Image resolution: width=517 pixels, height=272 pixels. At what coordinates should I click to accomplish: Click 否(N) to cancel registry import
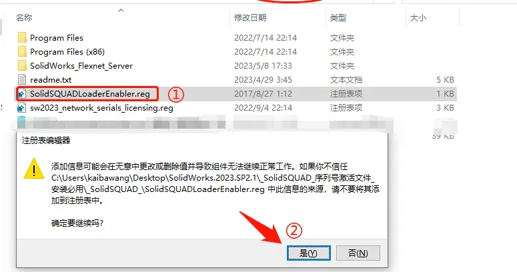click(x=358, y=253)
